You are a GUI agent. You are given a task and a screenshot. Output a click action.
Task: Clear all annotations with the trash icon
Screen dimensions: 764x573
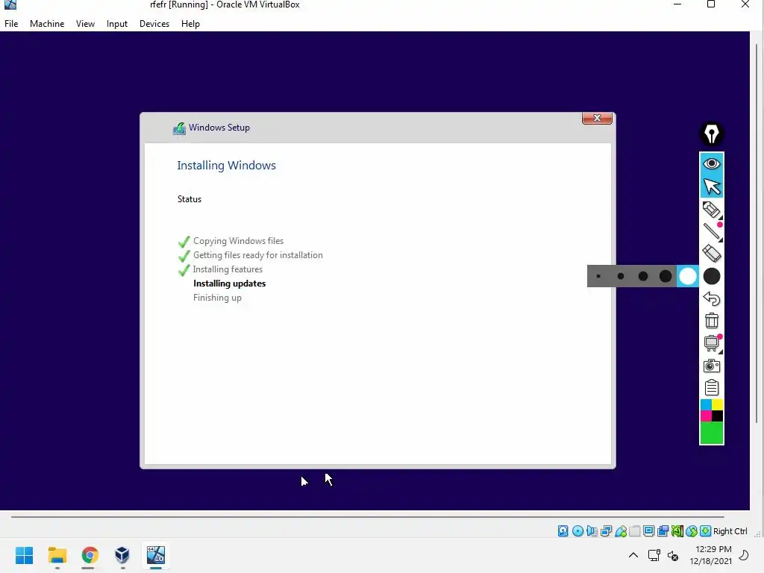click(x=711, y=321)
